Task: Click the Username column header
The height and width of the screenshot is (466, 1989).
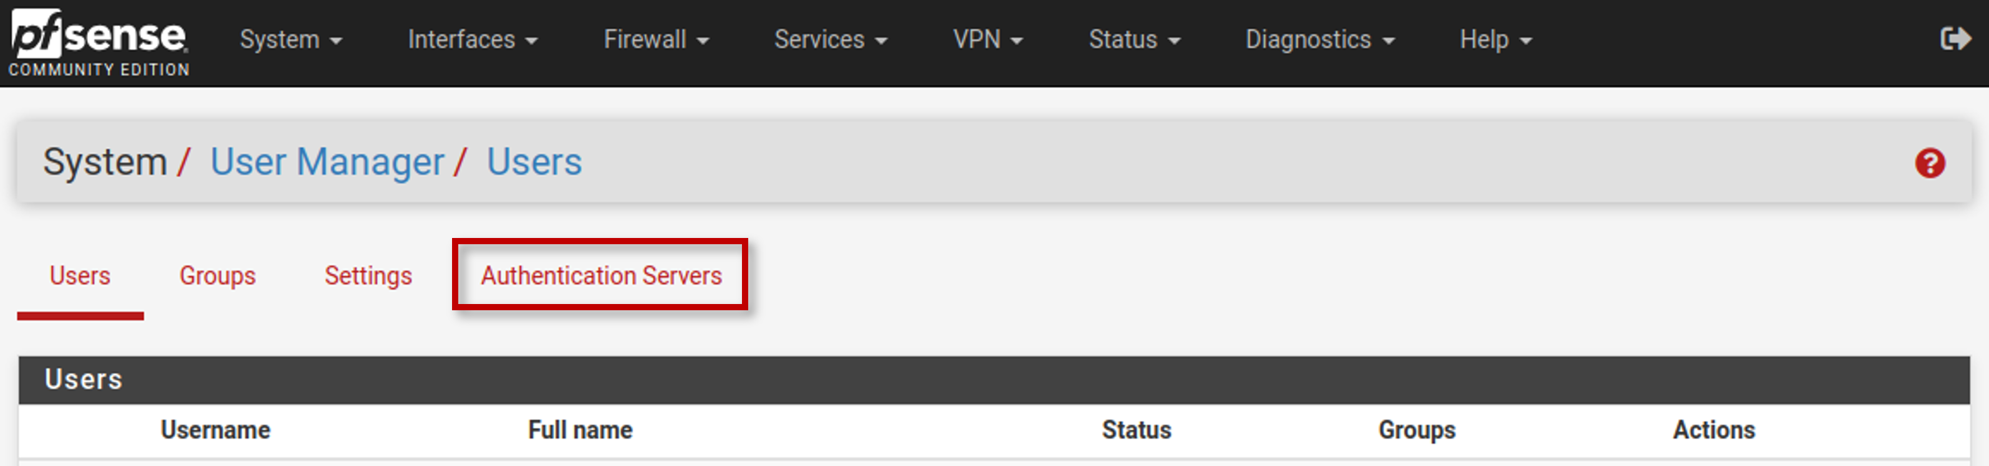Action: coord(216,430)
